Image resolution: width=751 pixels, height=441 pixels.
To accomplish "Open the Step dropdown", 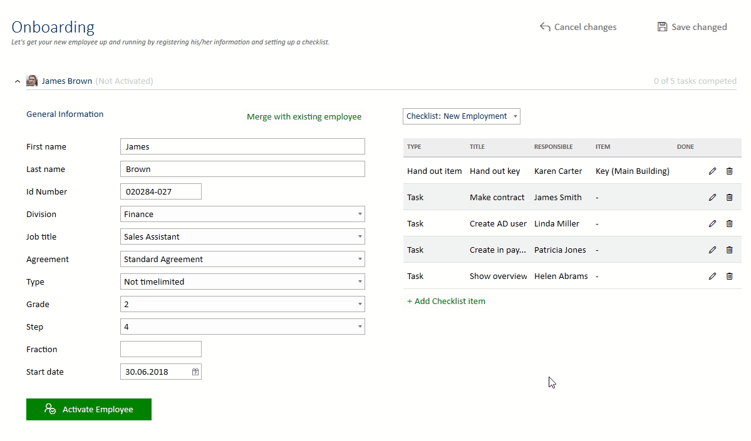I will (x=242, y=326).
